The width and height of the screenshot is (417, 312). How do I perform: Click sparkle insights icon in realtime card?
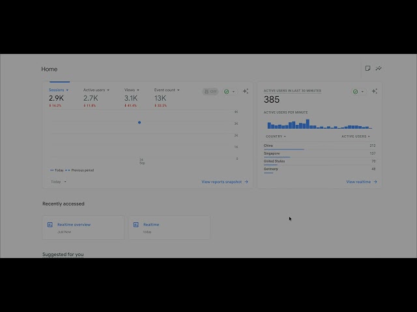click(x=375, y=91)
